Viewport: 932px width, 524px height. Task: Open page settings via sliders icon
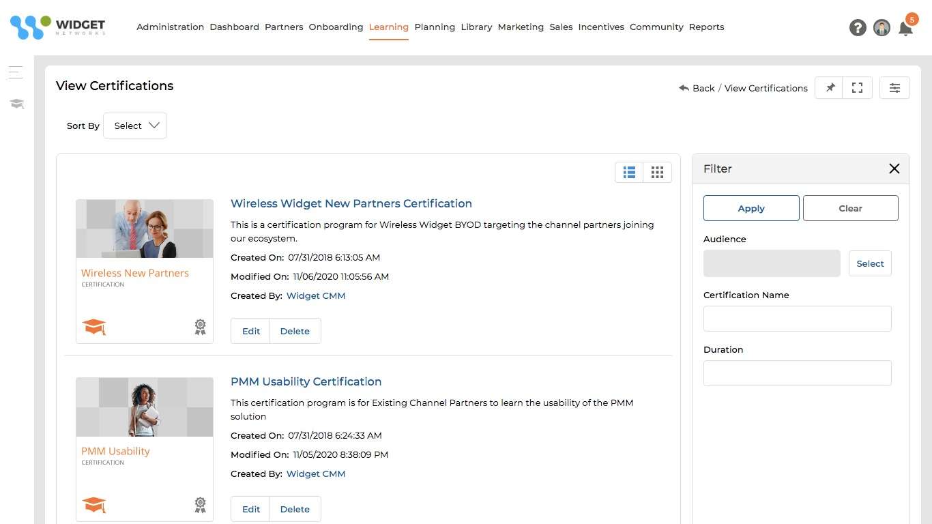(894, 87)
